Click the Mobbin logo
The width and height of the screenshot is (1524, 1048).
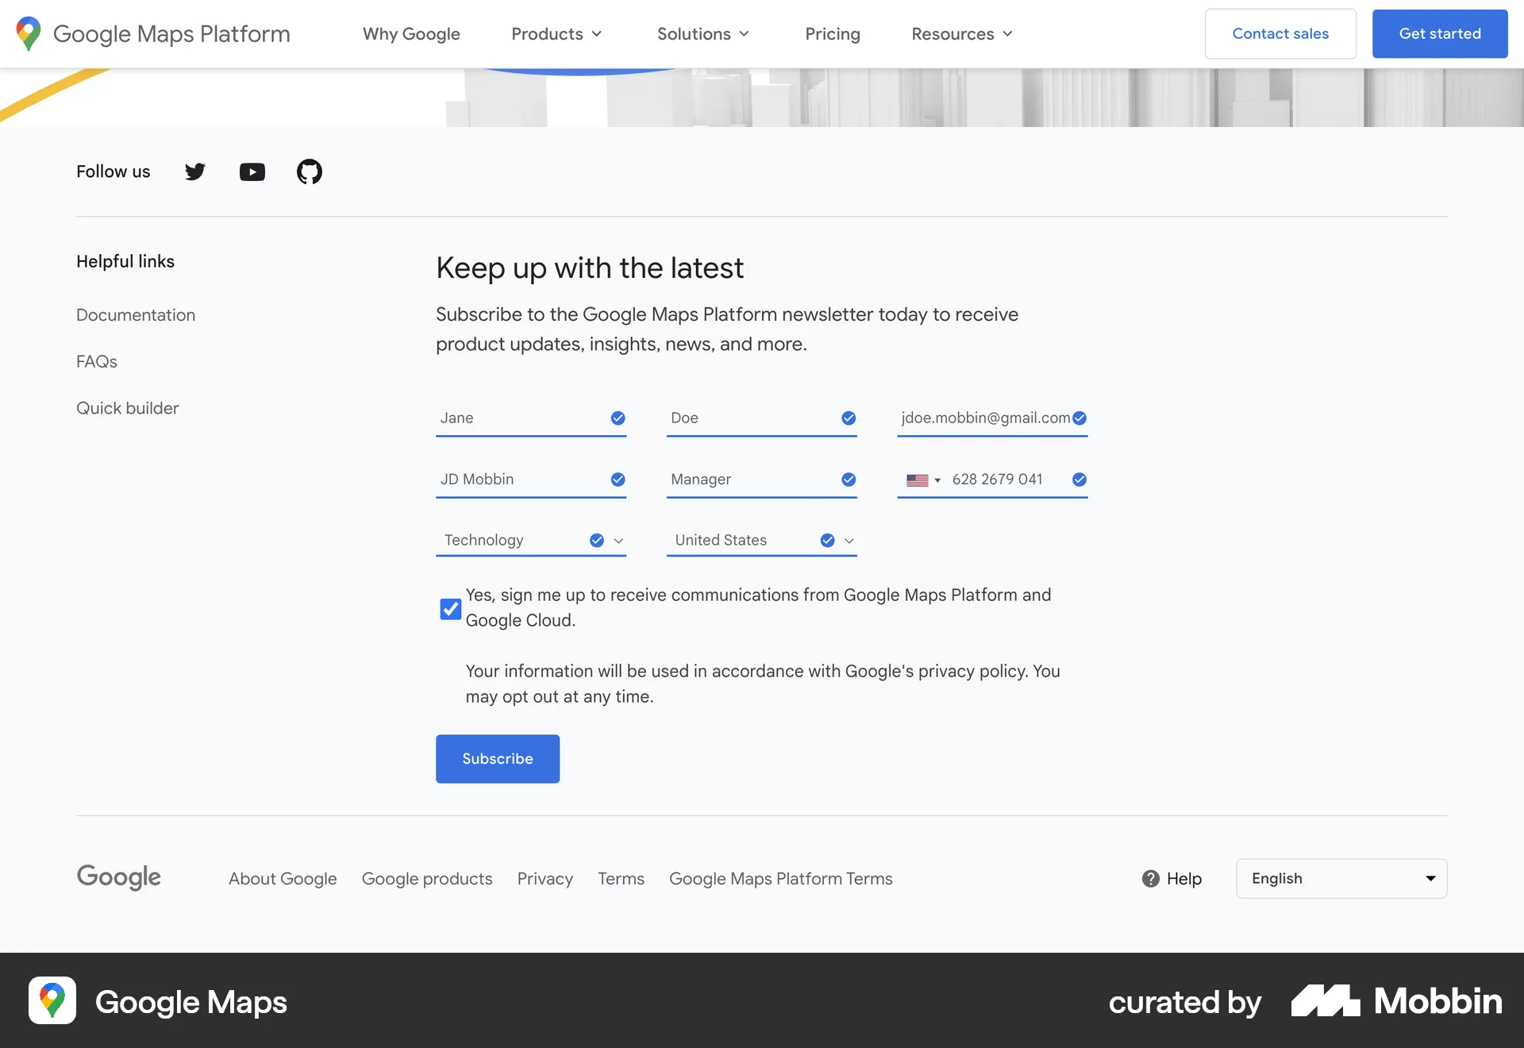[1397, 1001]
